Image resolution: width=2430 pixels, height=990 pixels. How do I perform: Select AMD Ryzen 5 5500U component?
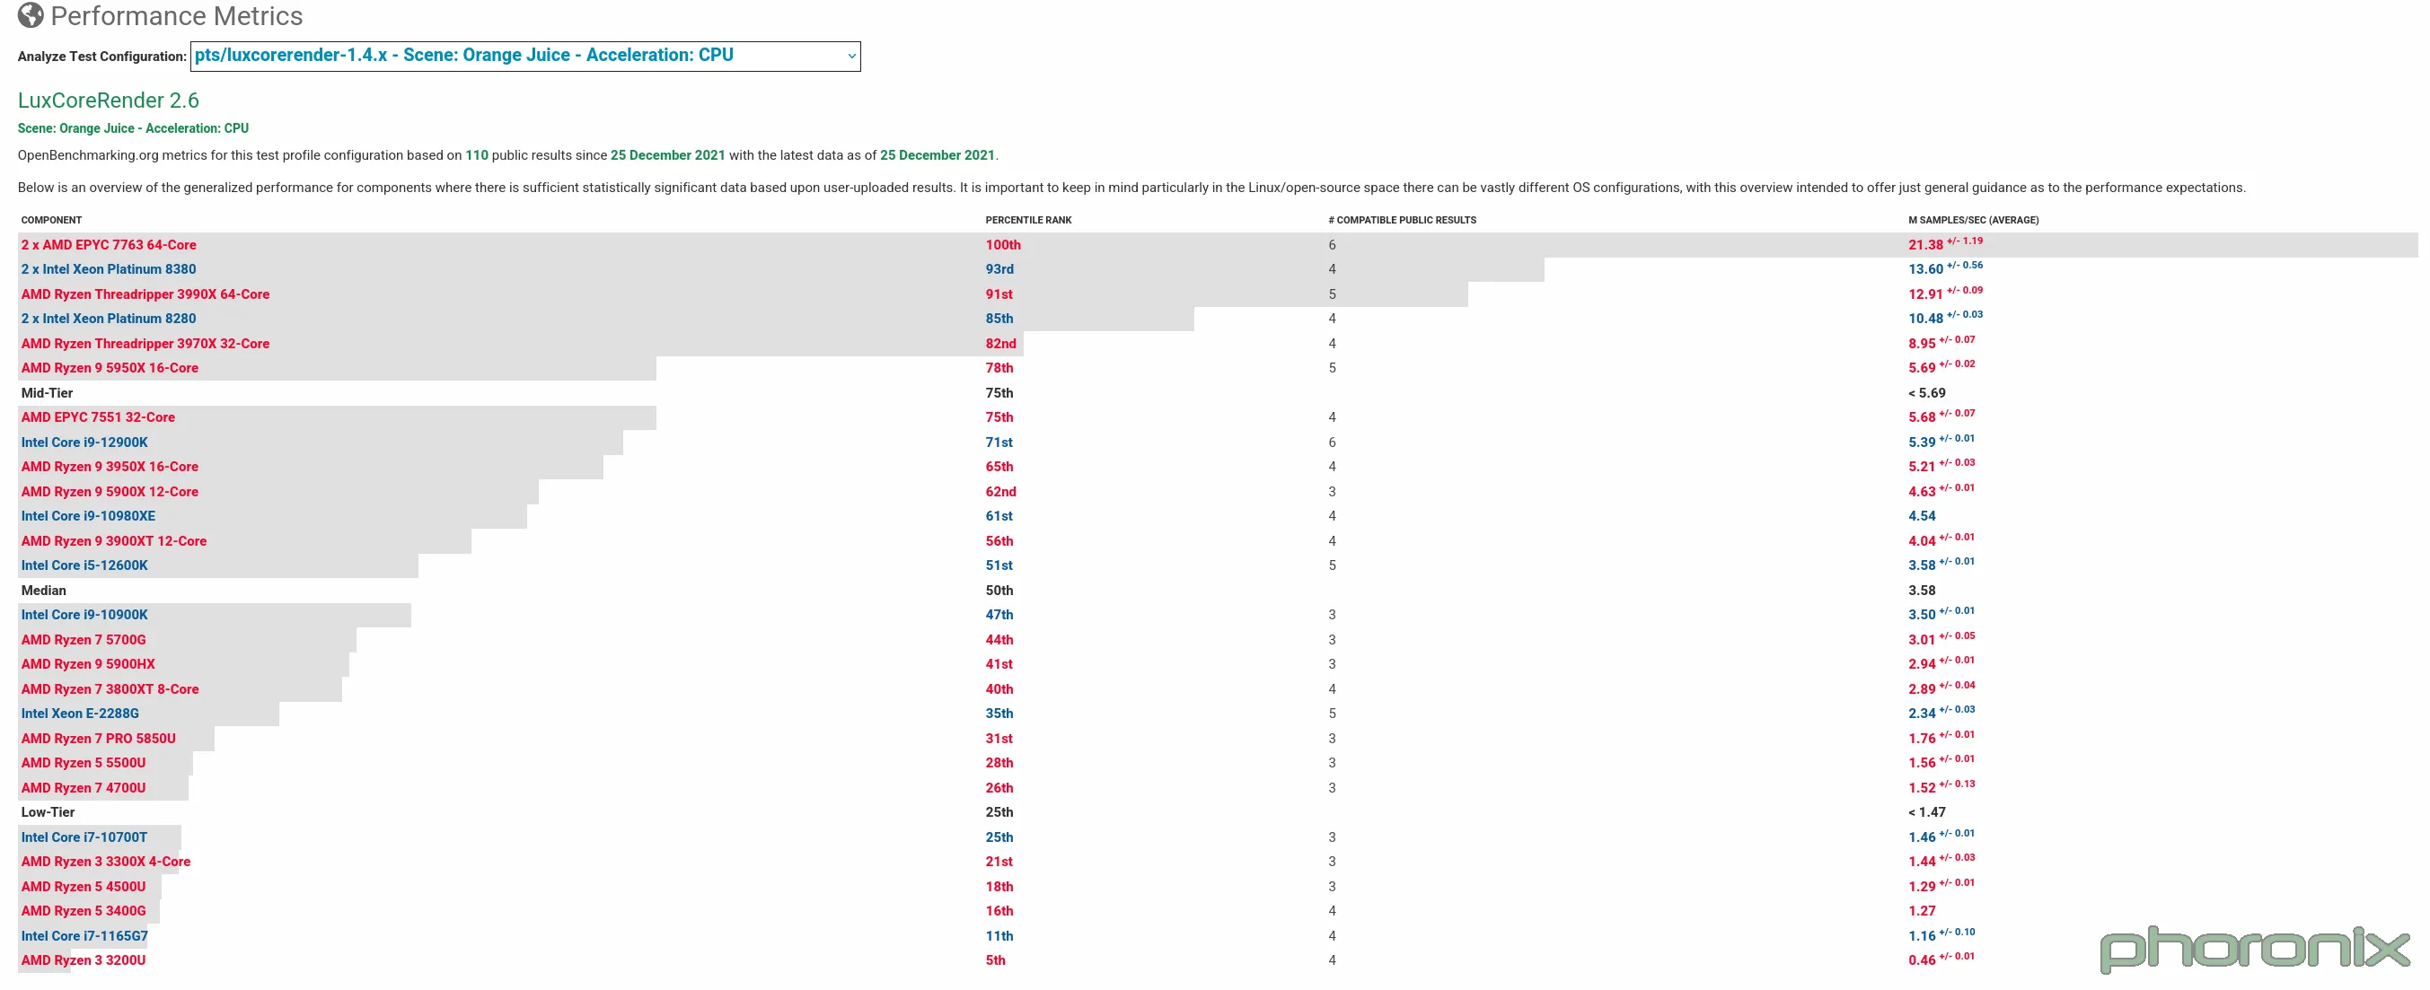(x=84, y=764)
